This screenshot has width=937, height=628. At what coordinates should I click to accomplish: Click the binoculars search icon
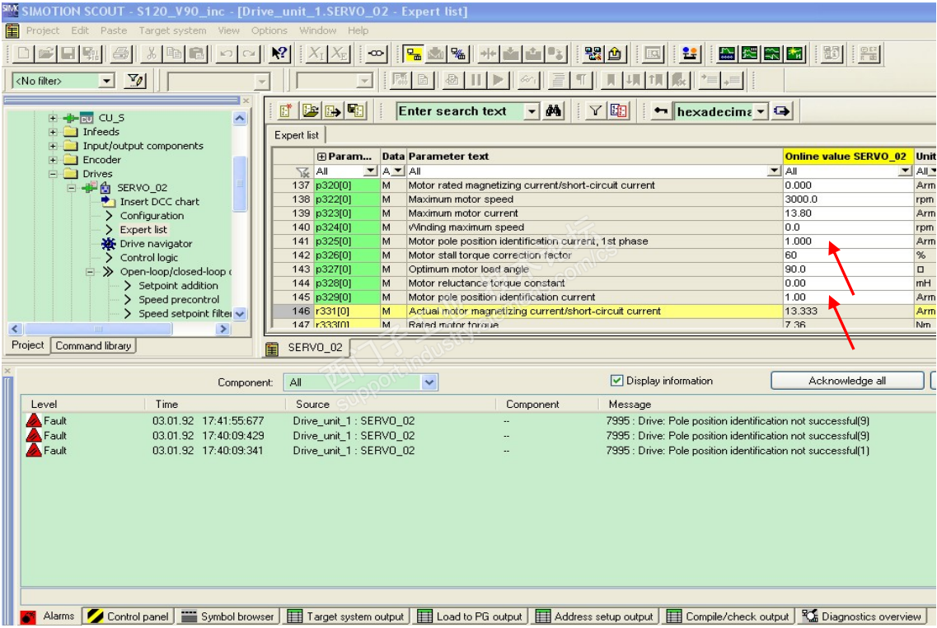(x=554, y=111)
